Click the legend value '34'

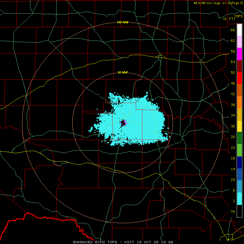pyautogui.click(x=233, y=115)
